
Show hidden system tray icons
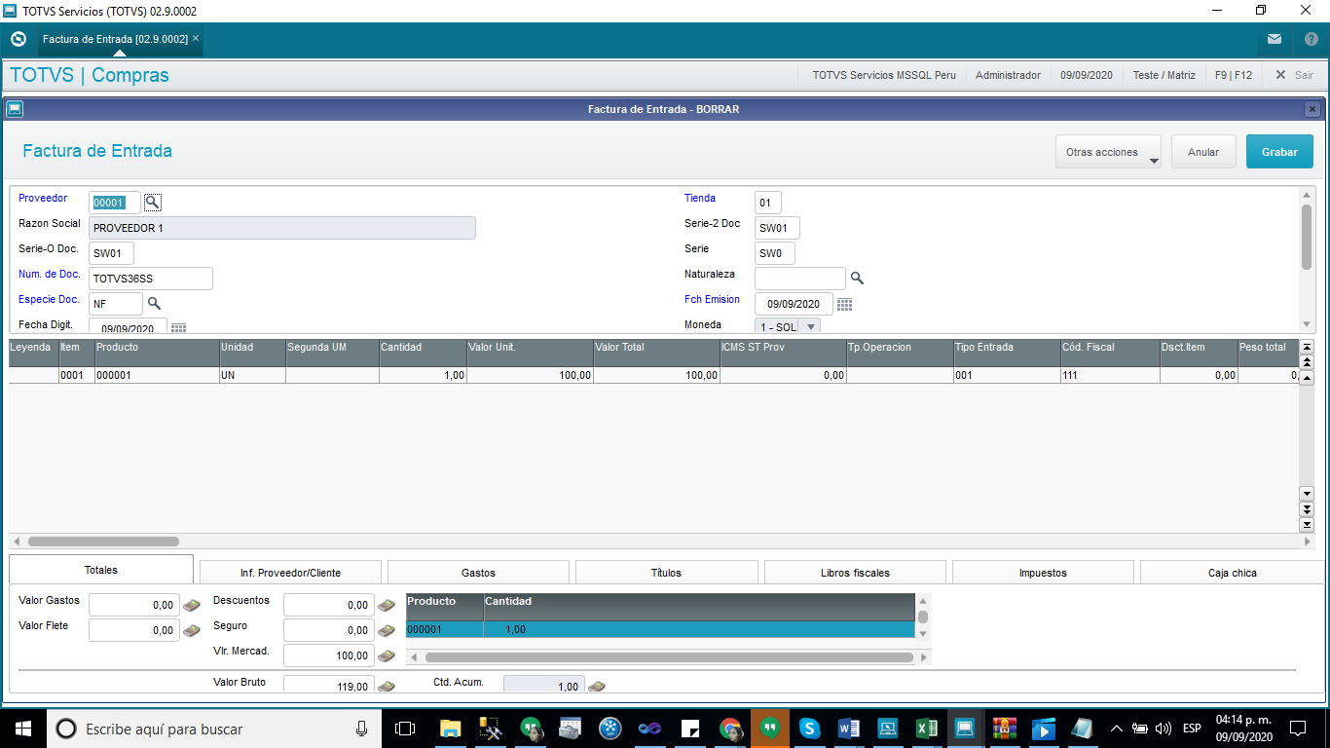click(1116, 729)
